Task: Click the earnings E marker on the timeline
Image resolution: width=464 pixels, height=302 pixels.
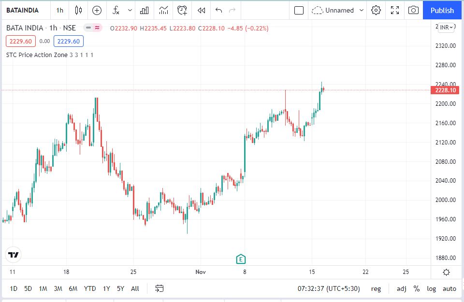Action: (241, 259)
